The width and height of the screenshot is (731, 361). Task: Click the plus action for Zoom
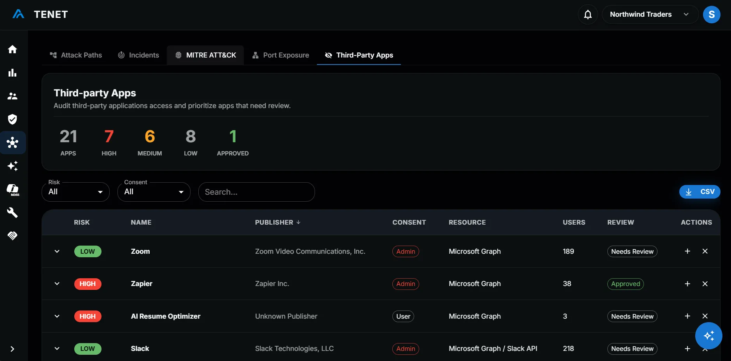[x=687, y=251]
